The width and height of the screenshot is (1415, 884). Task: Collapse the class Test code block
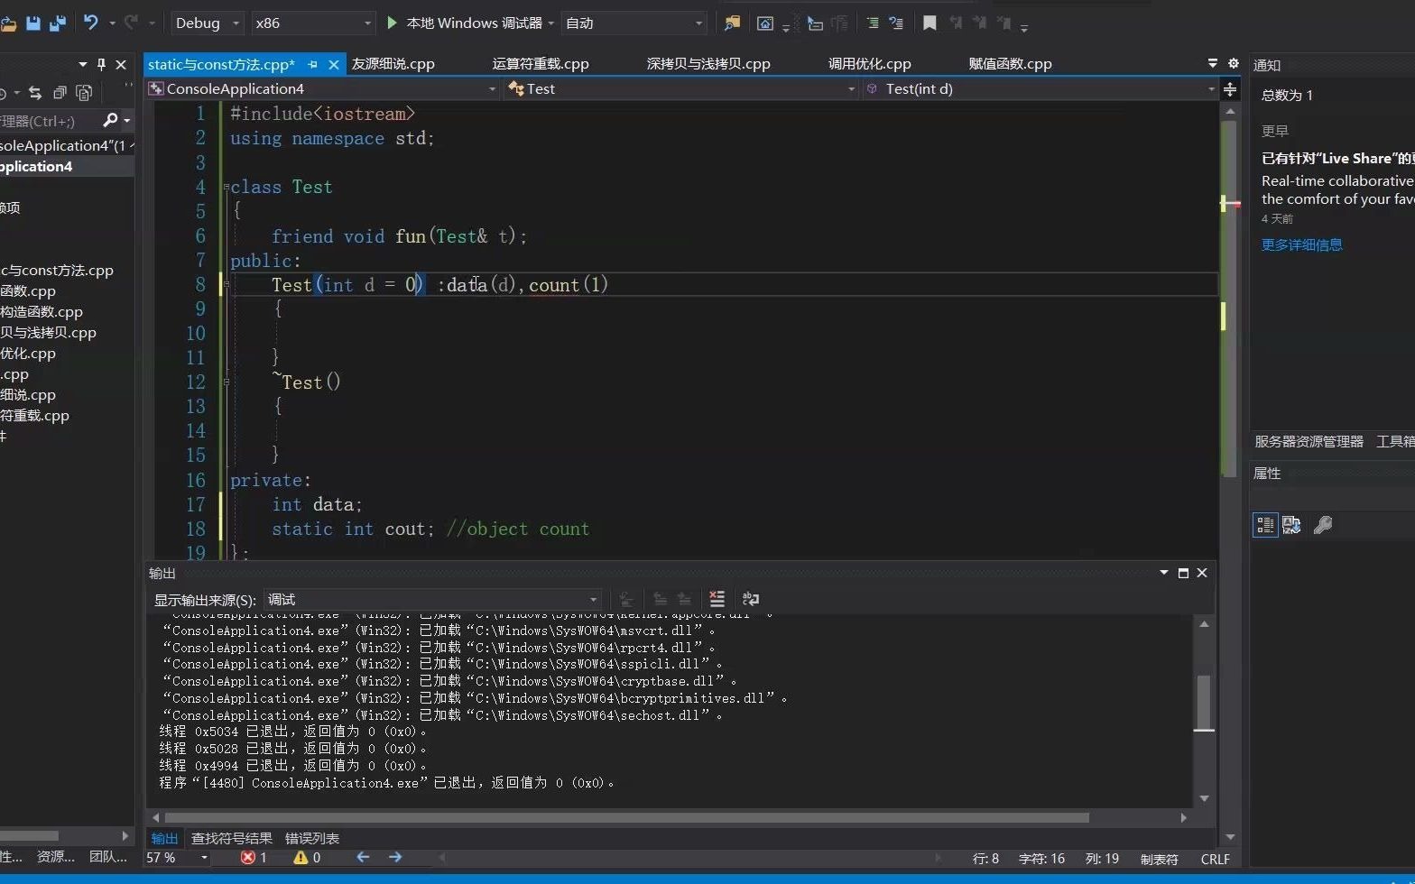pos(226,188)
